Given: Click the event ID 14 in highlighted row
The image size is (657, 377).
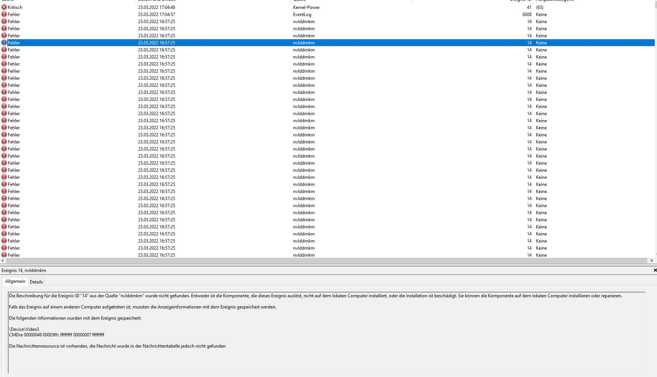Looking at the screenshot, I should pyautogui.click(x=529, y=43).
